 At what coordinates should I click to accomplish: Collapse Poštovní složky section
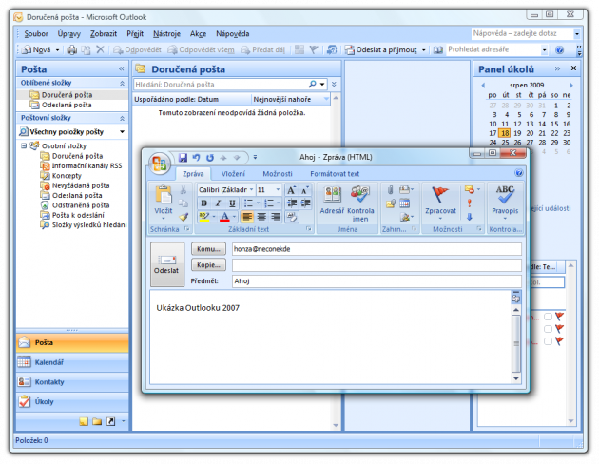[122, 118]
